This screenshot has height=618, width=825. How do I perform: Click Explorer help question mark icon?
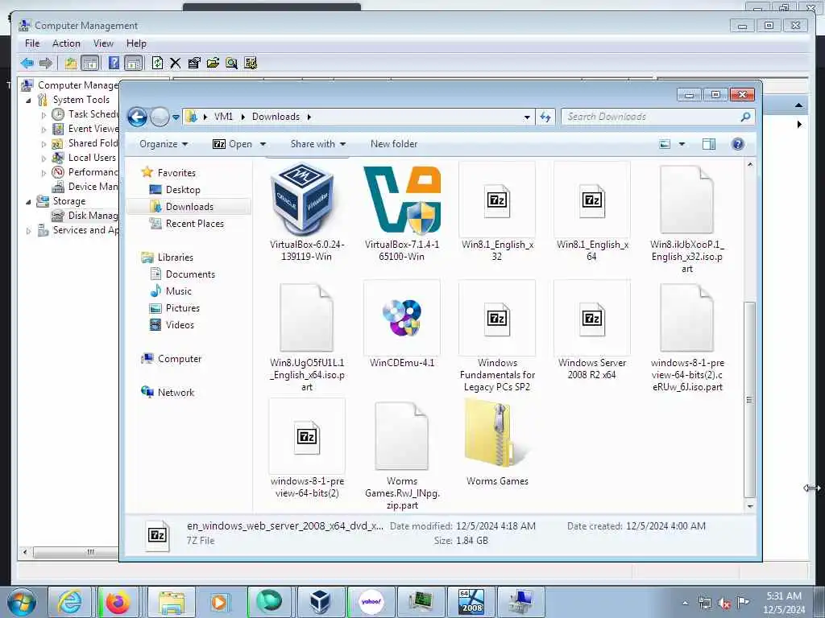738,144
